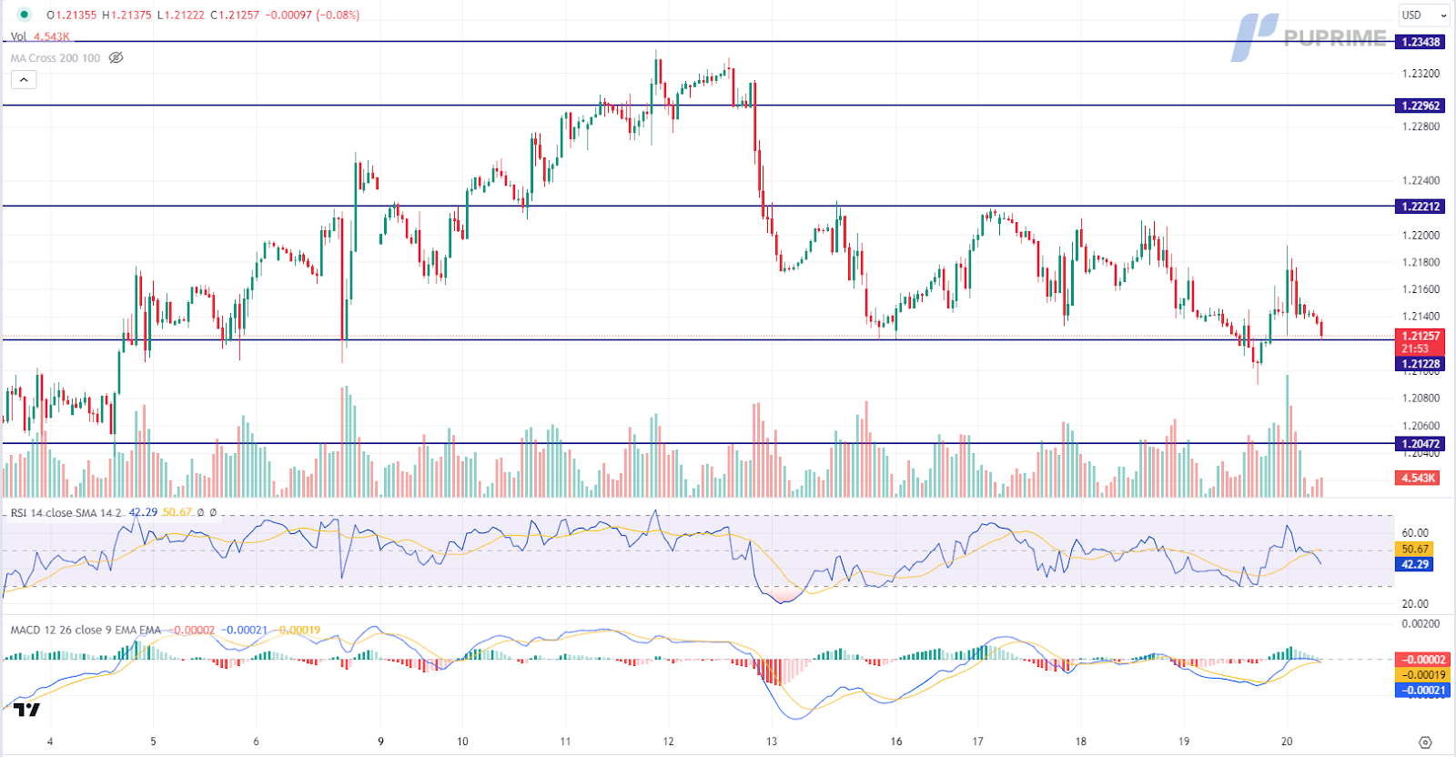
Task: Collapse the indicator legend with the chevron button
Action: click(24, 80)
